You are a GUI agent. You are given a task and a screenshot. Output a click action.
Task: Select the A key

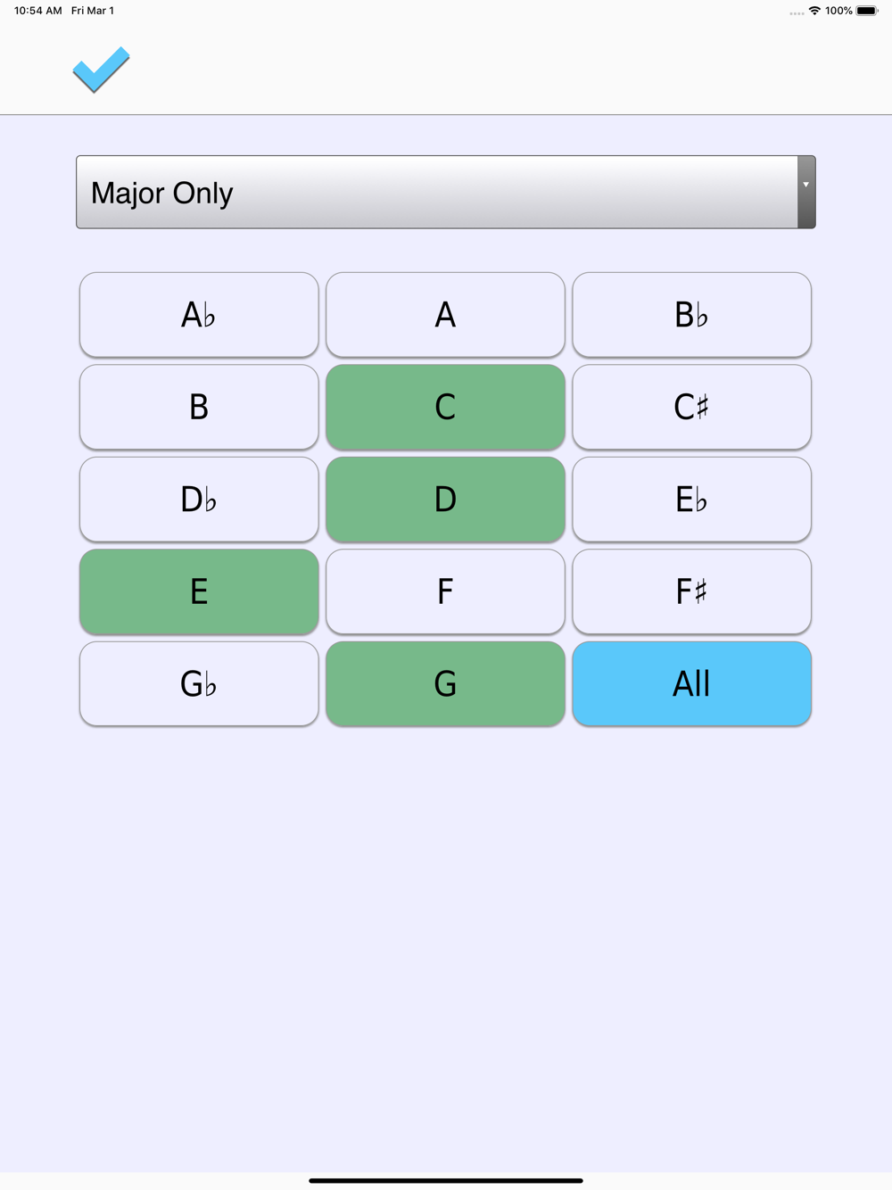pos(445,315)
